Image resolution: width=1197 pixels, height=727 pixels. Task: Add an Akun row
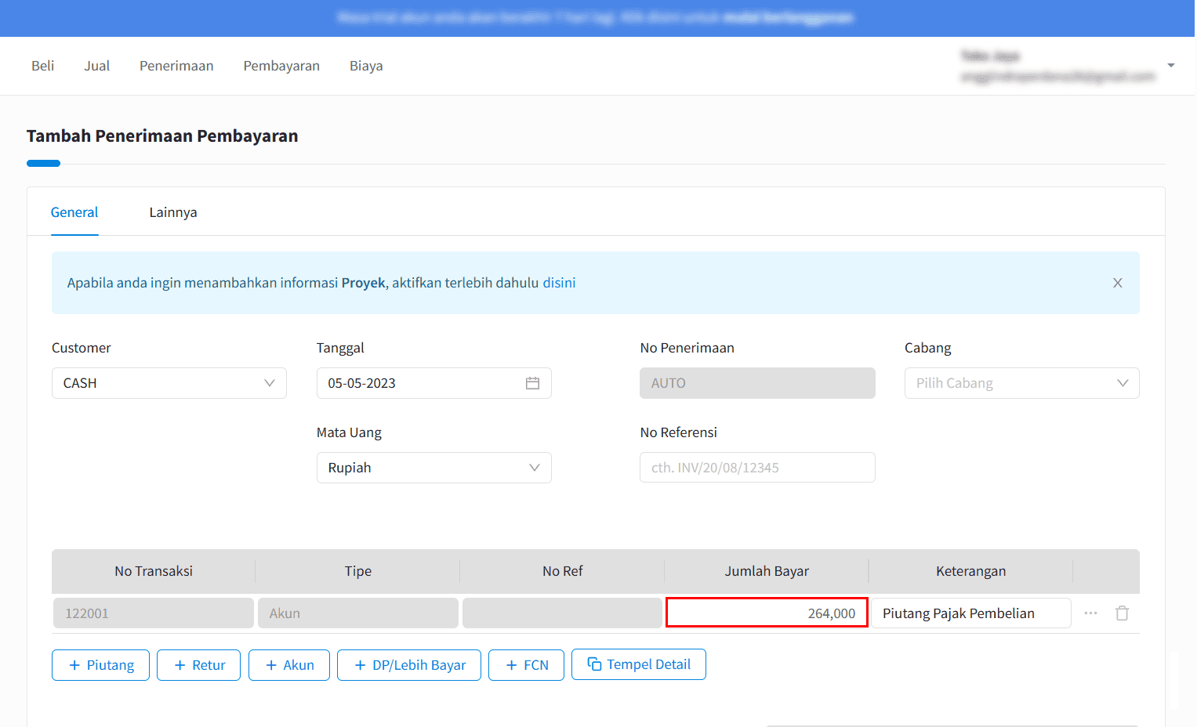(x=289, y=665)
